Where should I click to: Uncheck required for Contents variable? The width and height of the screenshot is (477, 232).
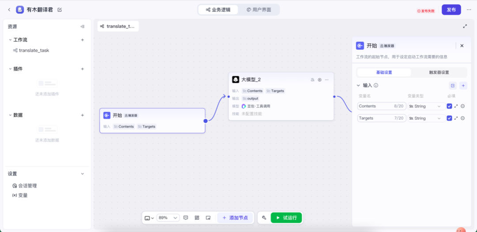pos(449,106)
